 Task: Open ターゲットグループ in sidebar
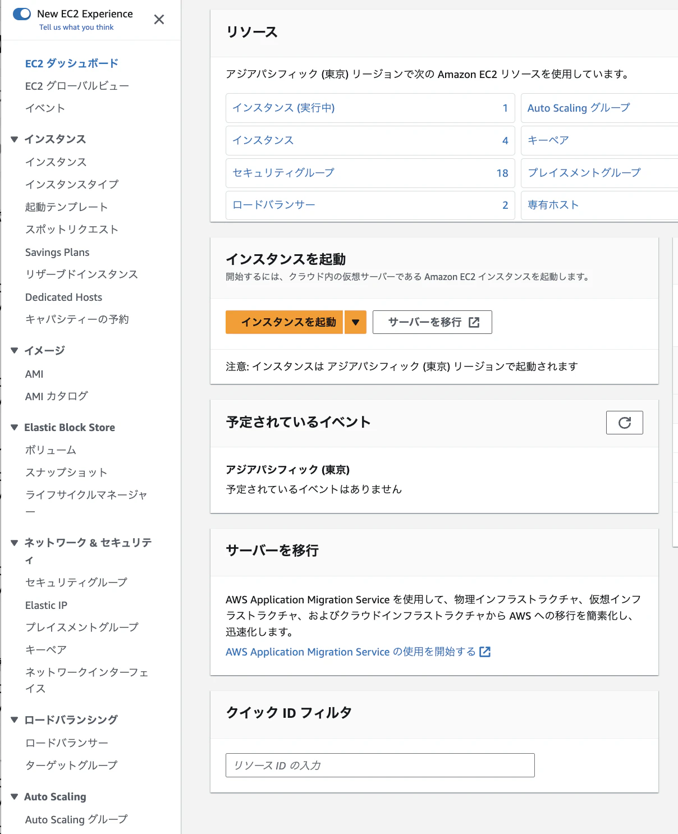point(71,766)
